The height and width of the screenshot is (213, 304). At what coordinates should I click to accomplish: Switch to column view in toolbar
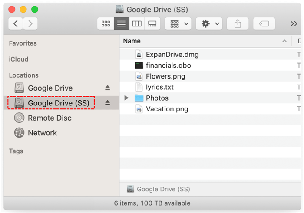tap(137, 24)
